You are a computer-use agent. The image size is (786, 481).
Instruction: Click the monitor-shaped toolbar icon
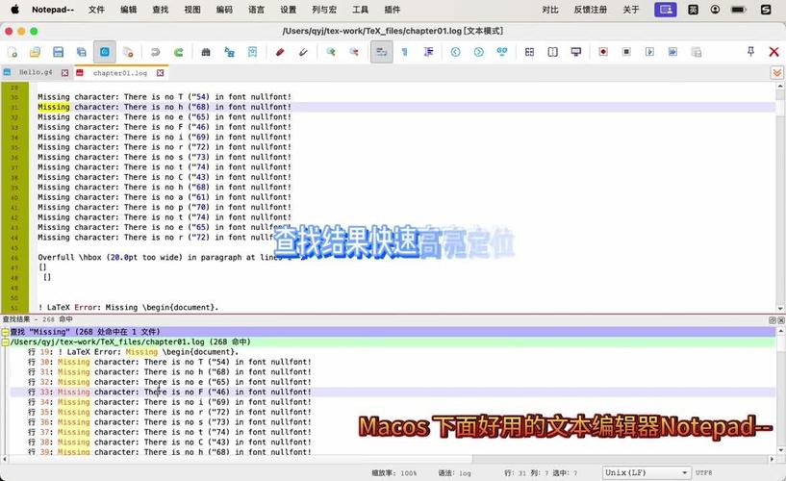point(576,52)
